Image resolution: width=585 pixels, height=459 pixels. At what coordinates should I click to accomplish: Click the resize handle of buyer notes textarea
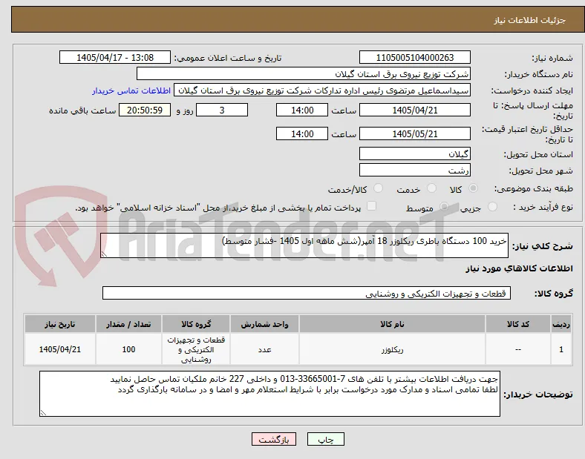pyautogui.click(x=43, y=413)
